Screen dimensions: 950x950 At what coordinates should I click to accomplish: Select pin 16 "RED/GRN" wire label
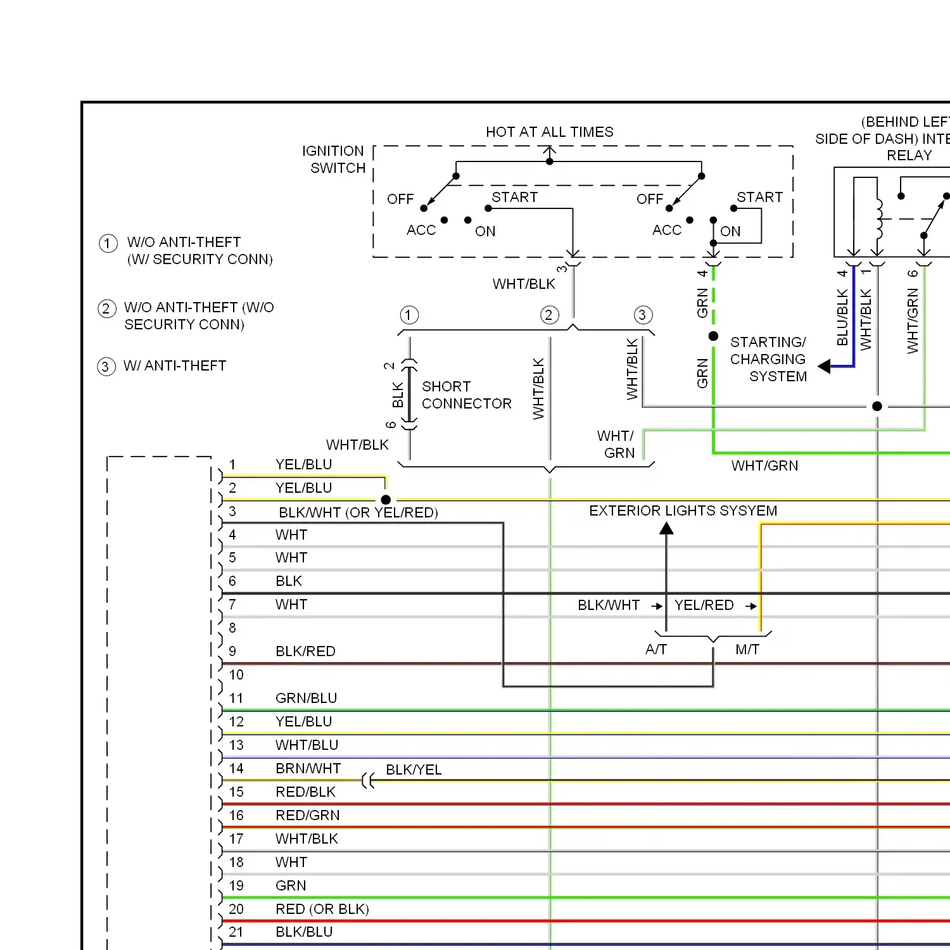coord(307,815)
